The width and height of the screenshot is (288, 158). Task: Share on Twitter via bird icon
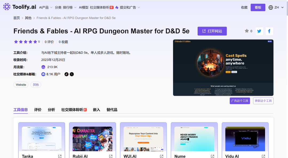click(259, 31)
